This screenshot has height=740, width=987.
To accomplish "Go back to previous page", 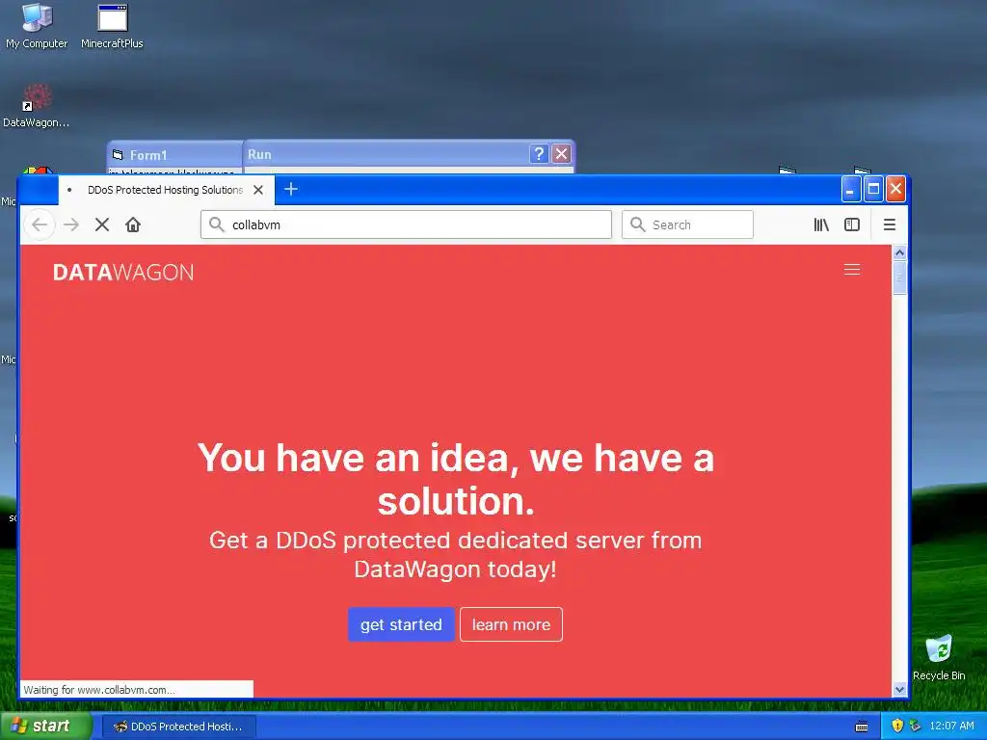I will [x=40, y=225].
